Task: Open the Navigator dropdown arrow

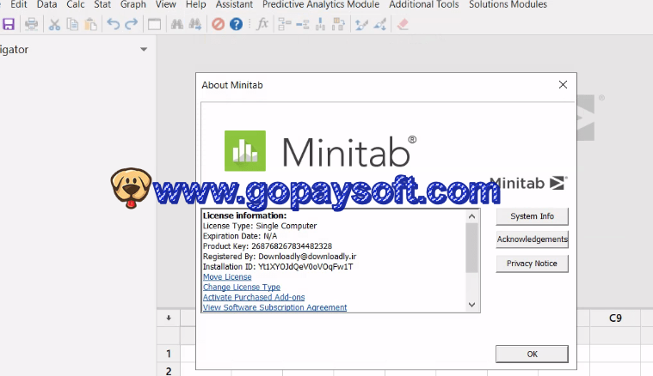Action: 144,50
